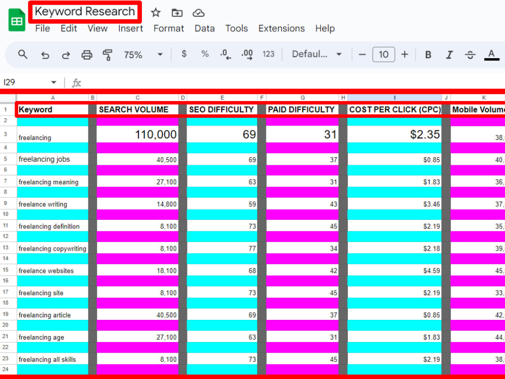The image size is (505, 379).
Task: Select paid difficulty 43 cell
Action: pyautogui.click(x=302, y=204)
